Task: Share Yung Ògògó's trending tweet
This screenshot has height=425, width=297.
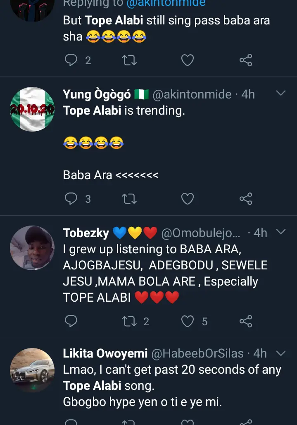Action: click(246, 199)
